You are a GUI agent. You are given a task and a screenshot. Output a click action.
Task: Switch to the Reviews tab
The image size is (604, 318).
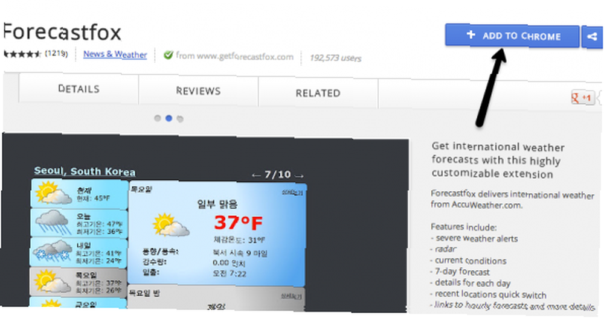click(x=198, y=91)
